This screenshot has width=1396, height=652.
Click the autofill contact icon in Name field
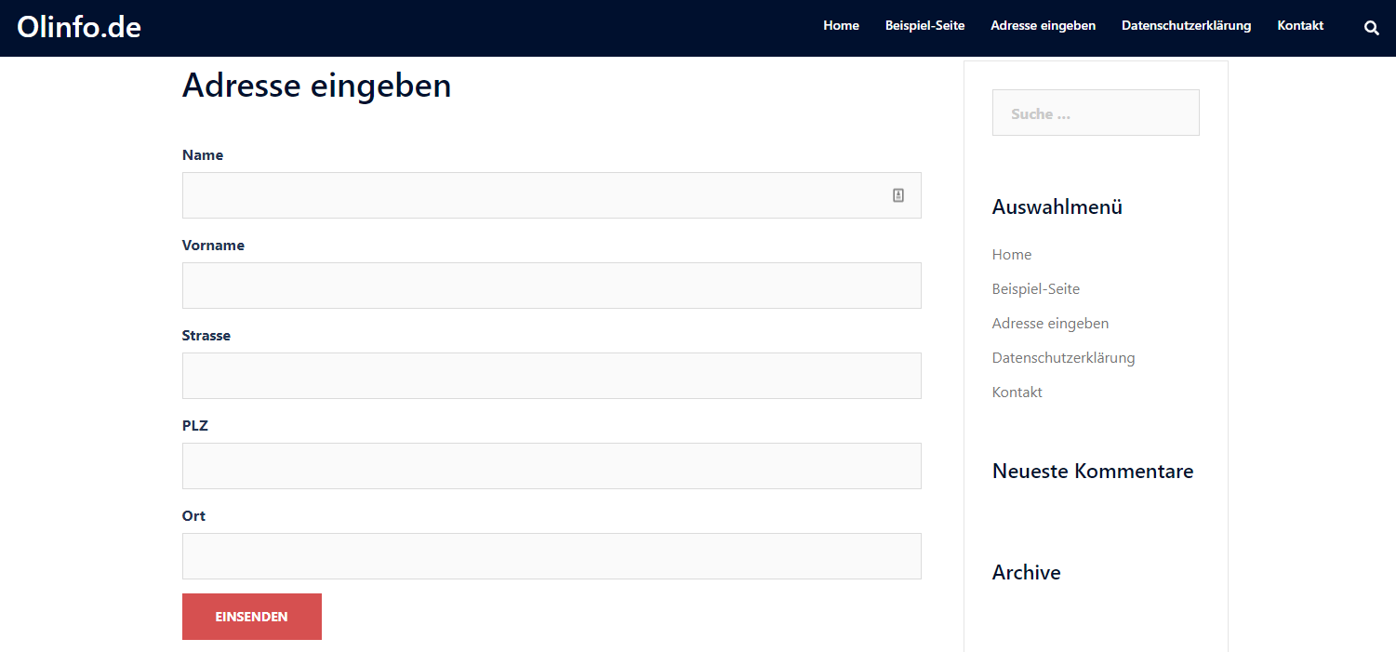898,195
